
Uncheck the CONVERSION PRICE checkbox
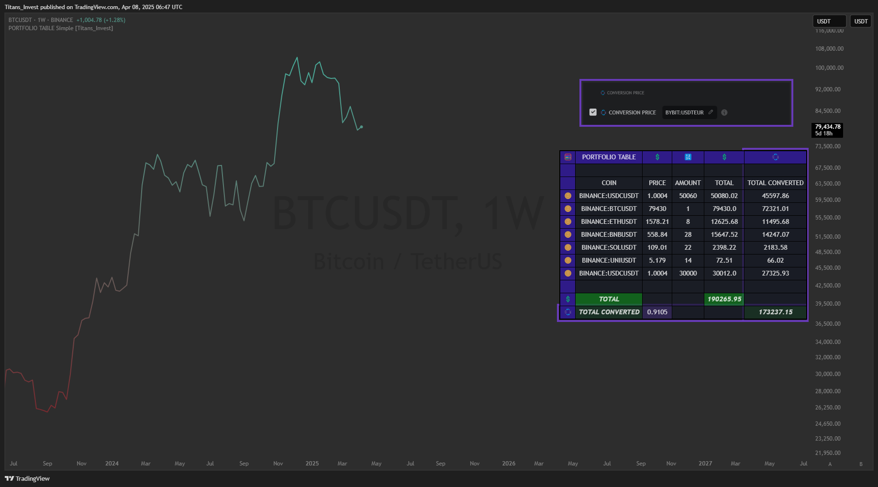[593, 112]
